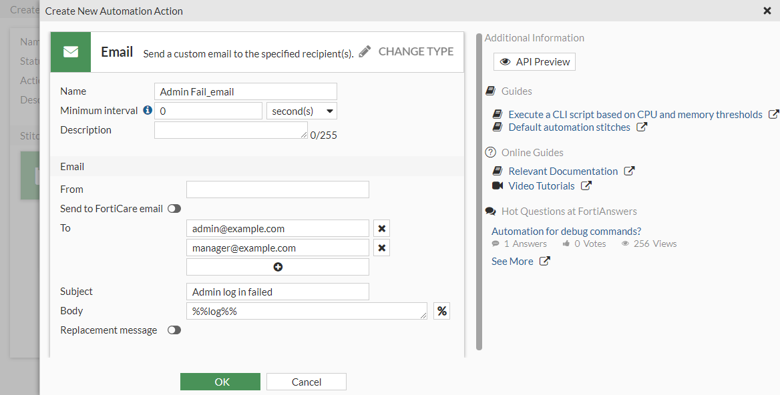Open the Video Tutorials link
The image size is (780, 395).
pyautogui.click(x=541, y=186)
